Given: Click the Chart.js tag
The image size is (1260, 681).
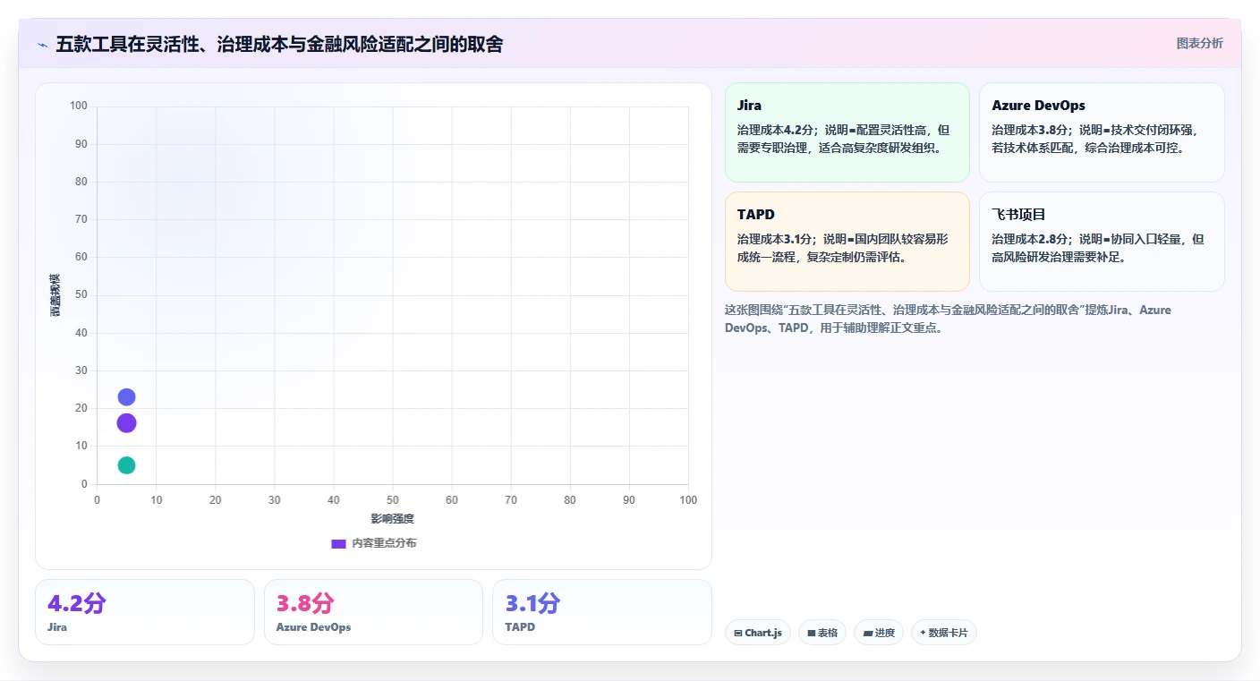Looking at the screenshot, I should (x=758, y=633).
